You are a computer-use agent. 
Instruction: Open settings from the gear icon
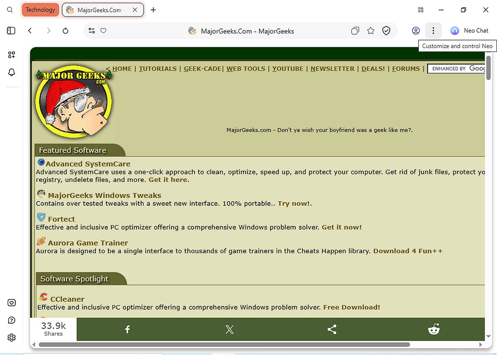(12, 337)
